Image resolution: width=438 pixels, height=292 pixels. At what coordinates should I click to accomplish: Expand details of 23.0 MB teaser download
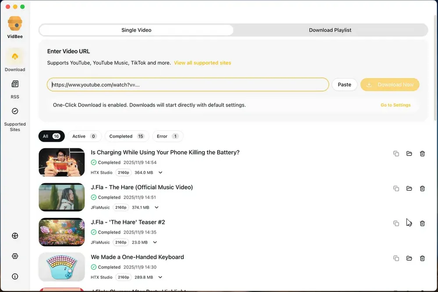point(155,242)
